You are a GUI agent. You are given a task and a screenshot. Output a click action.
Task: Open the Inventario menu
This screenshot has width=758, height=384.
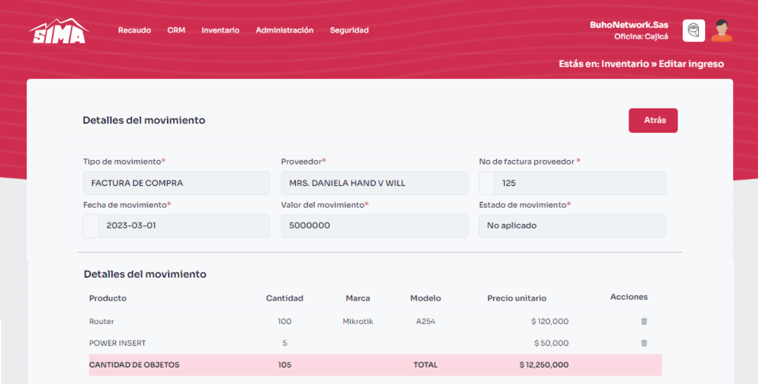220,30
